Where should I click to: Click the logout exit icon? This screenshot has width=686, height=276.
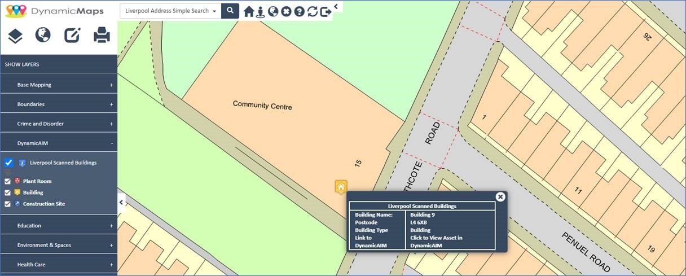click(326, 11)
